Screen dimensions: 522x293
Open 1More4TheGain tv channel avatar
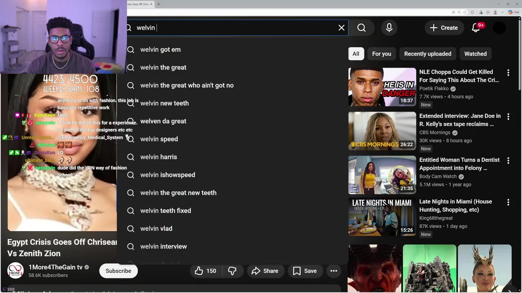(x=15, y=271)
